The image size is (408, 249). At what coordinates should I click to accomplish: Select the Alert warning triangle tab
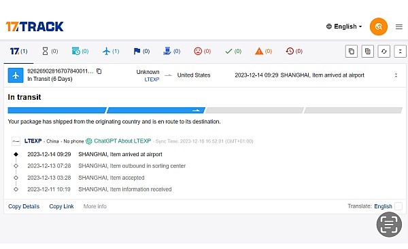click(x=264, y=51)
